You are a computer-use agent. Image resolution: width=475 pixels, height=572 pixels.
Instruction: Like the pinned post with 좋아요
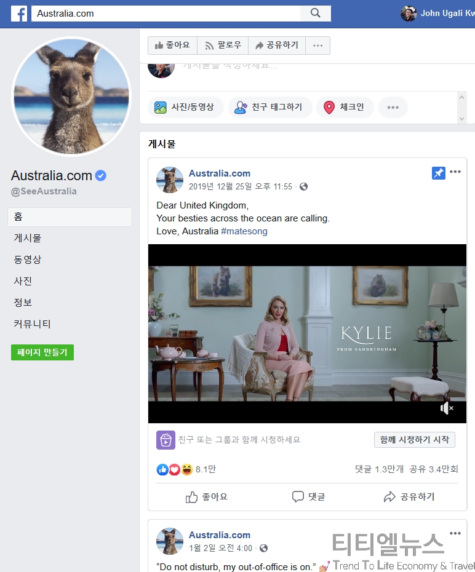coord(207,497)
